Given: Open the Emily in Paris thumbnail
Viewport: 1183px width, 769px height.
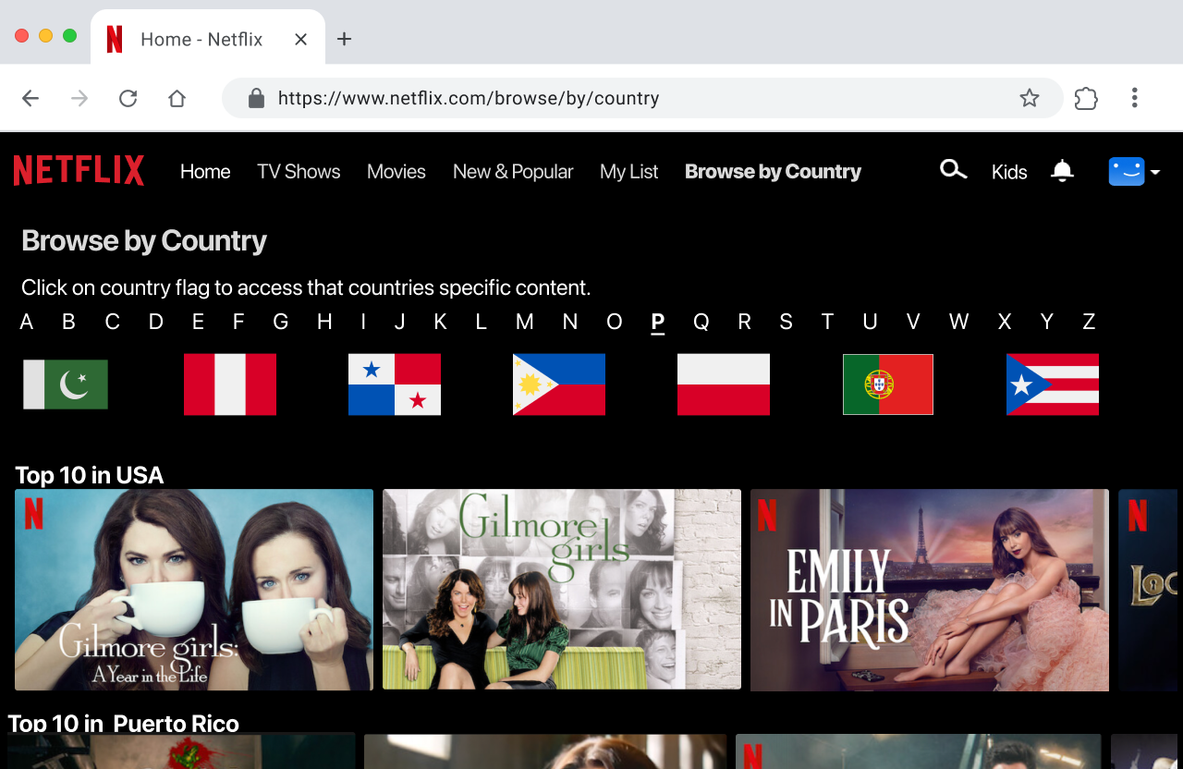Looking at the screenshot, I should coord(930,590).
